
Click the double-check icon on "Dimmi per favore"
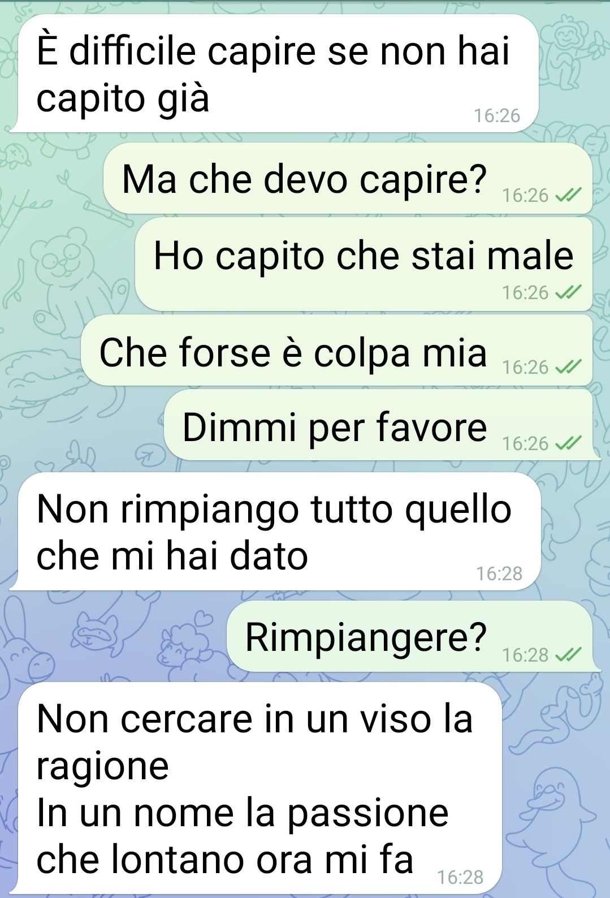(568, 443)
